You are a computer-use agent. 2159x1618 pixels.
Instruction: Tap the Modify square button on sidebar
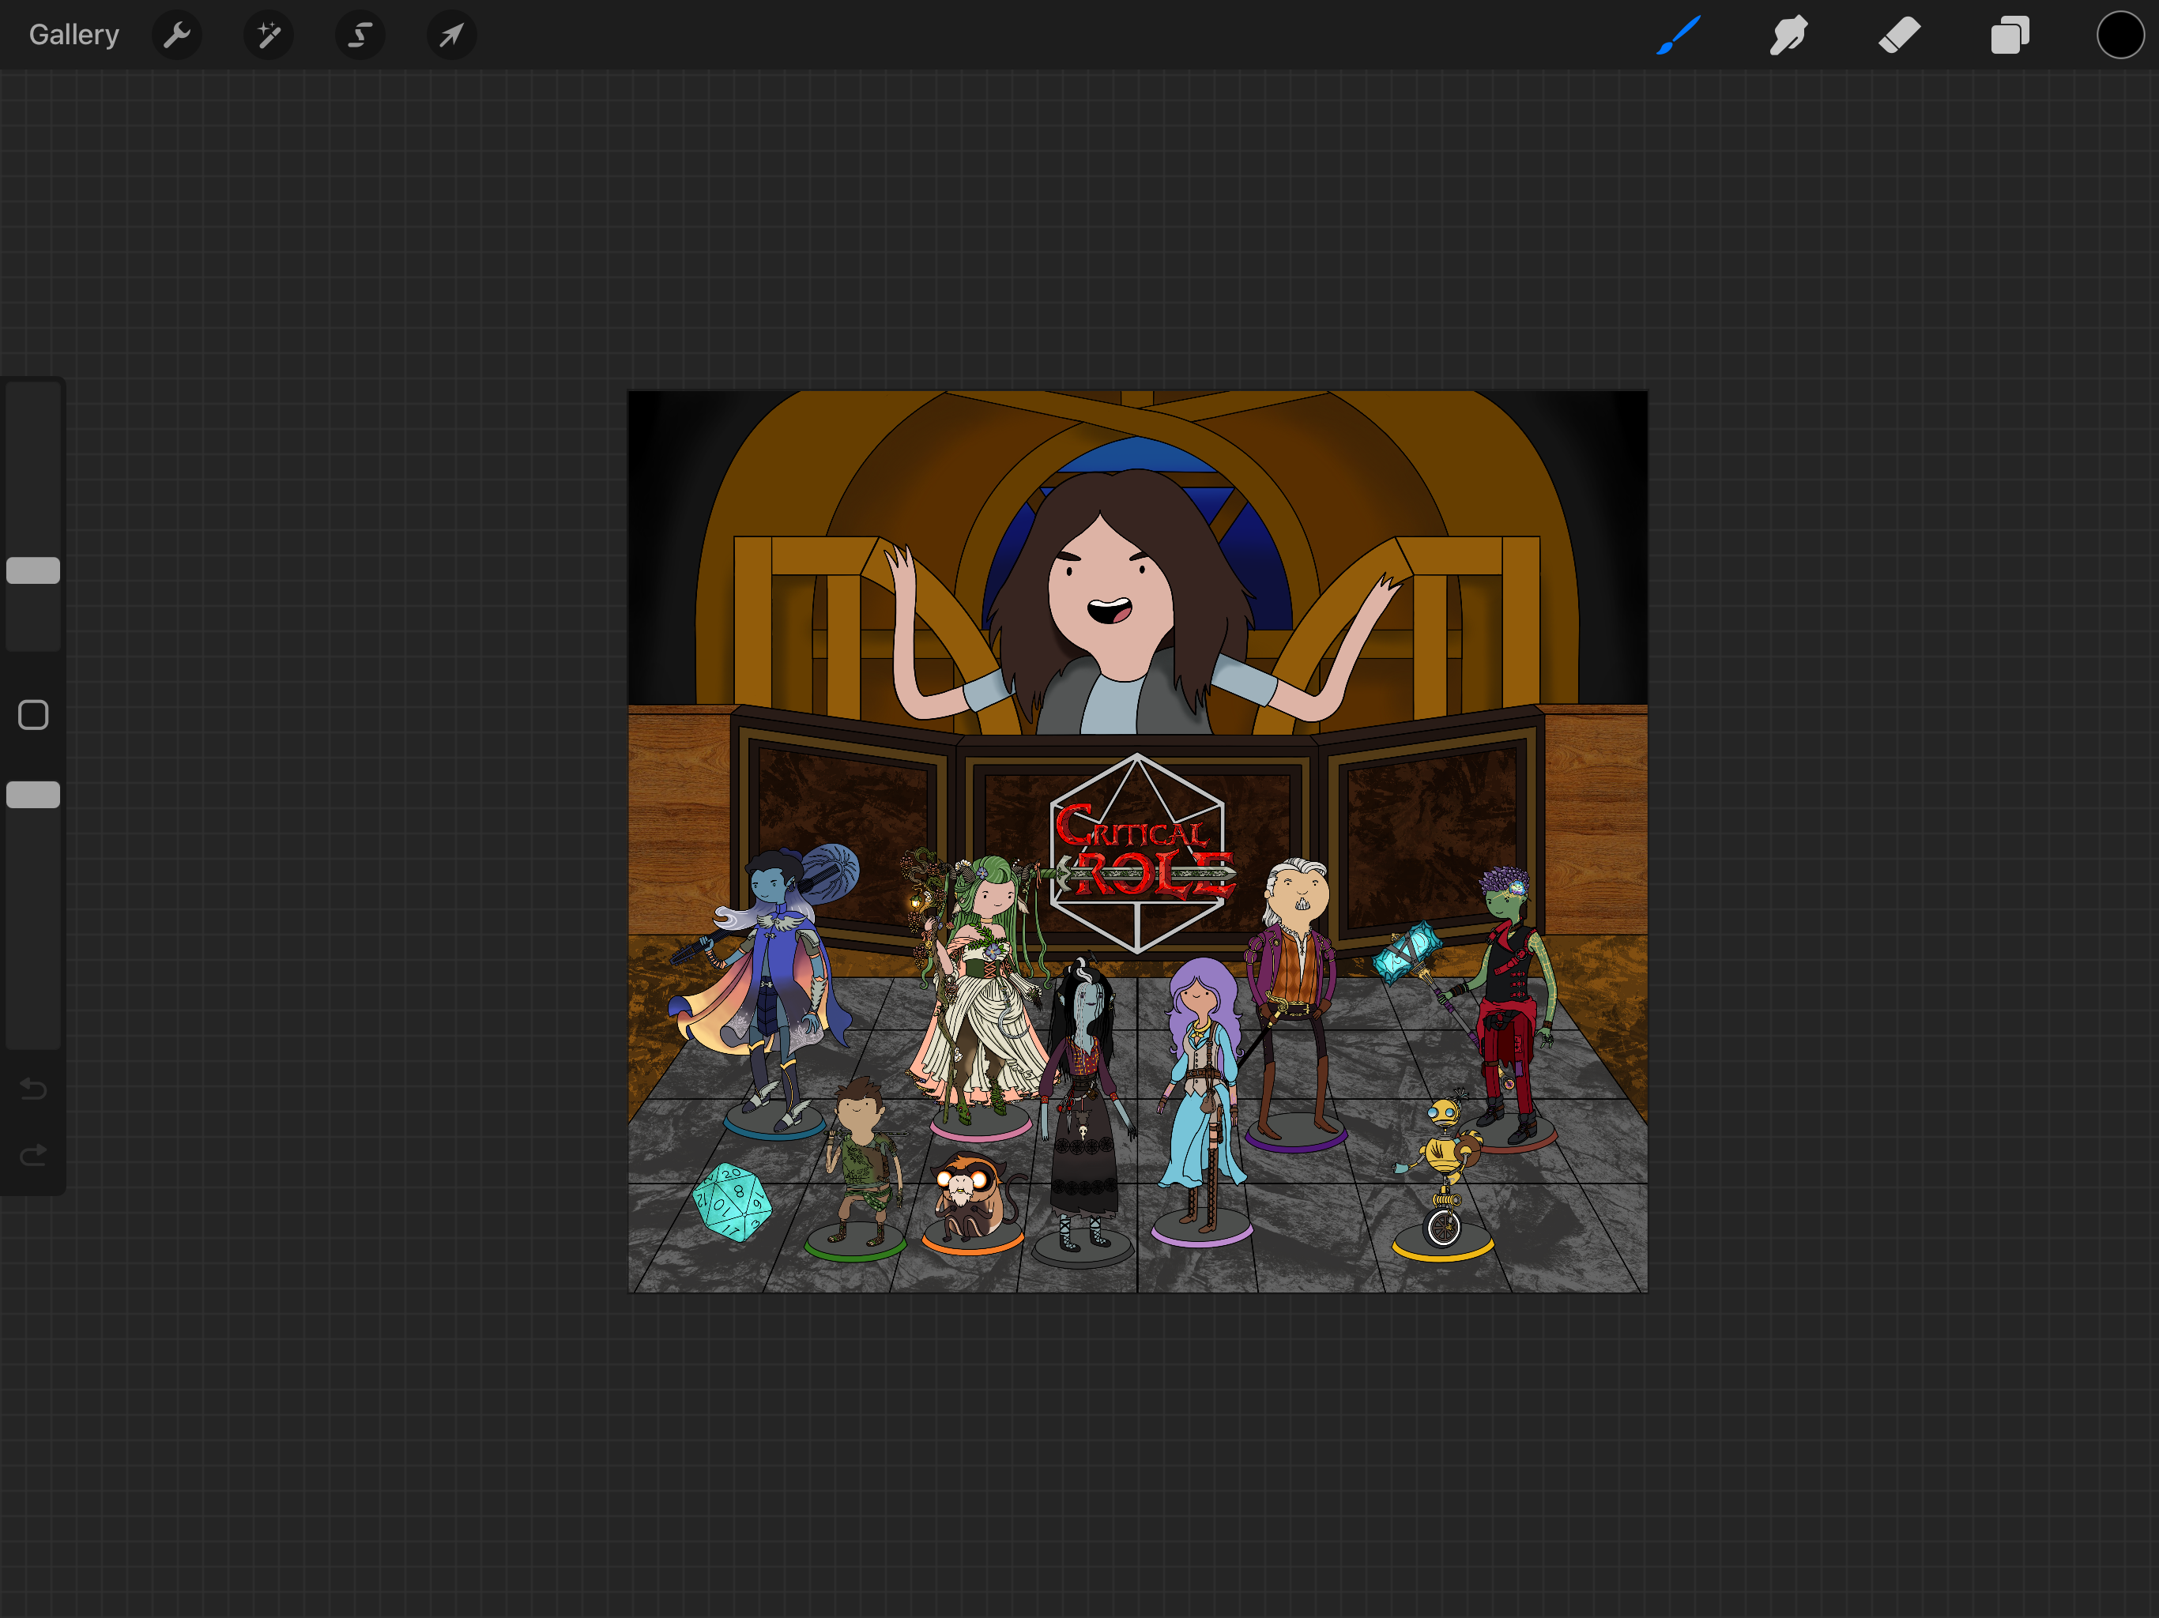[33, 715]
